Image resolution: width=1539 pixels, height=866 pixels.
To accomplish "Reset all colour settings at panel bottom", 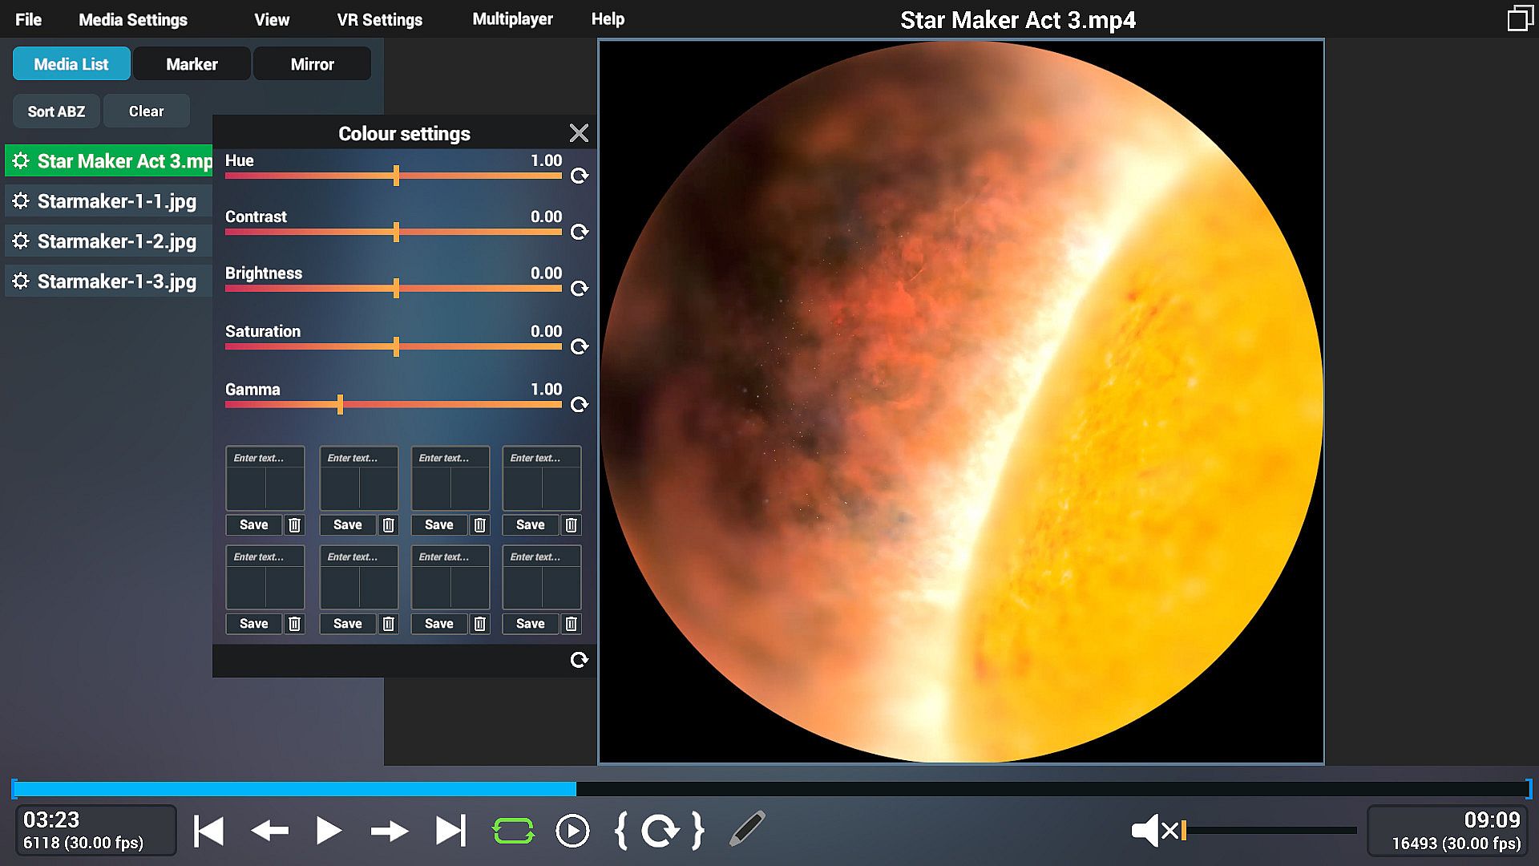I will [579, 660].
